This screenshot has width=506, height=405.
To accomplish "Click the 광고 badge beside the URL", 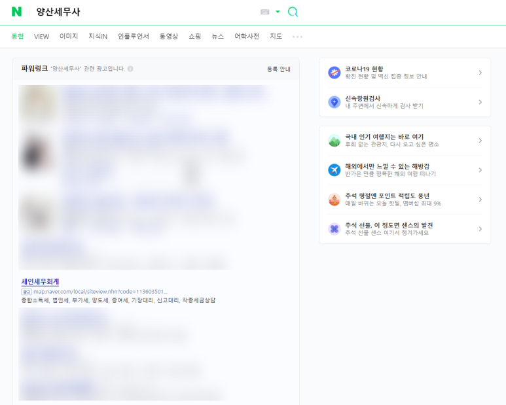I will (x=26, y=292).
